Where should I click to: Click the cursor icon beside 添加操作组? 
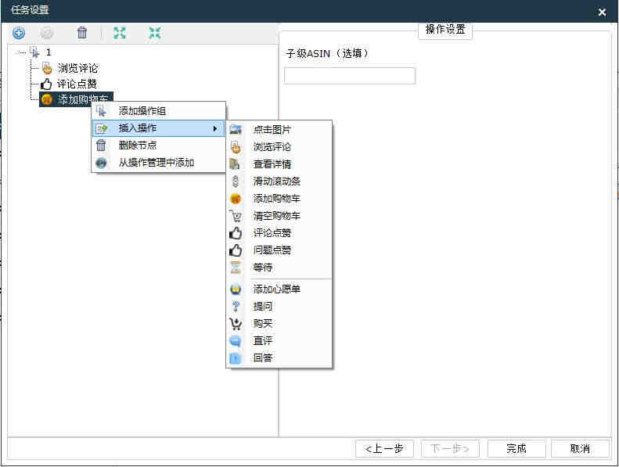pos(102,110)
